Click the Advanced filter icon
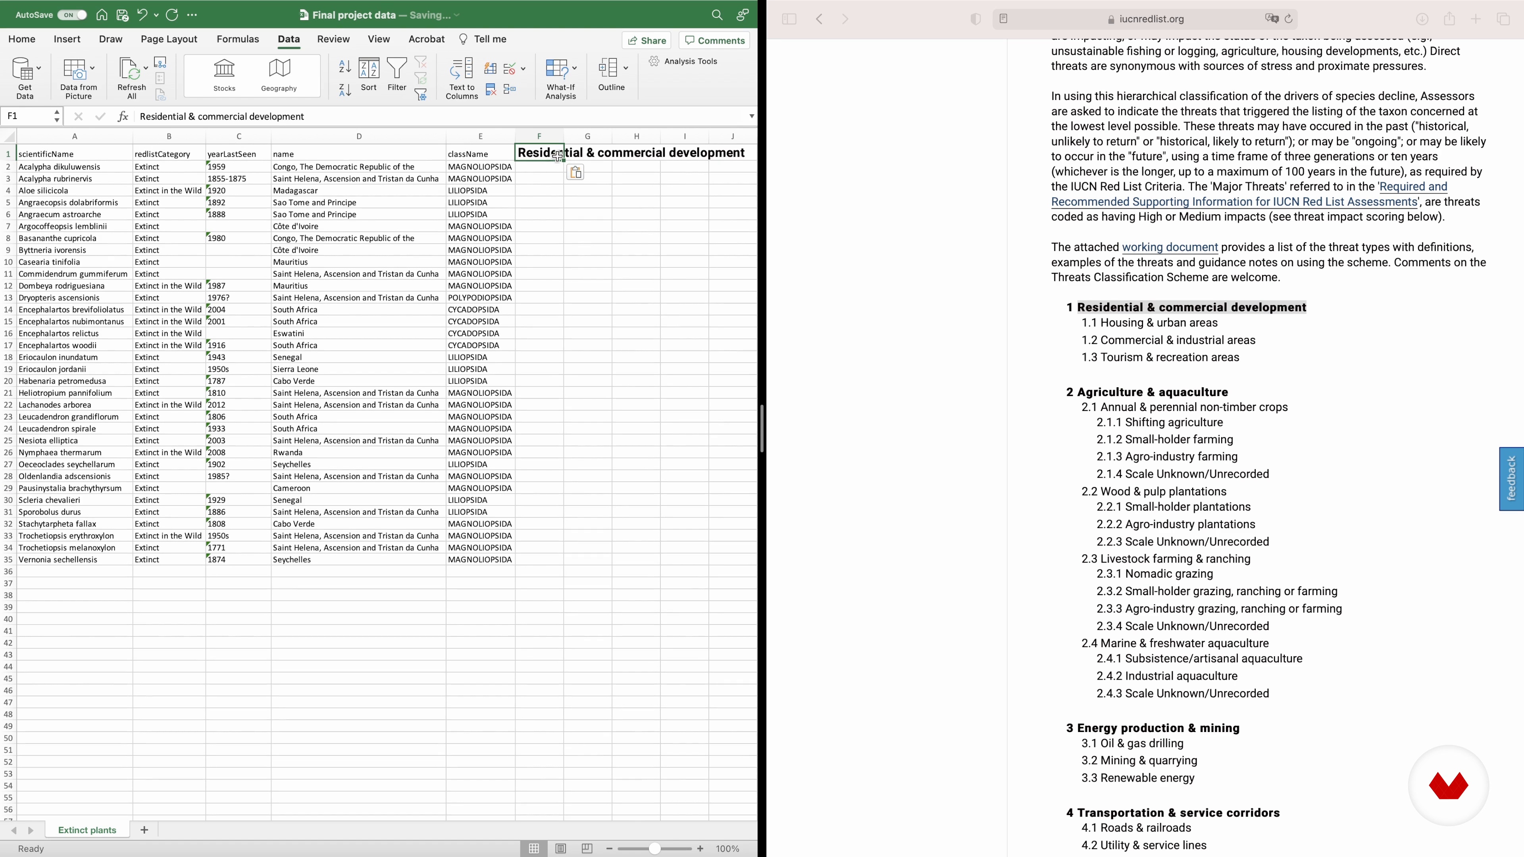Screen dimensions: 1524x857 421,95
